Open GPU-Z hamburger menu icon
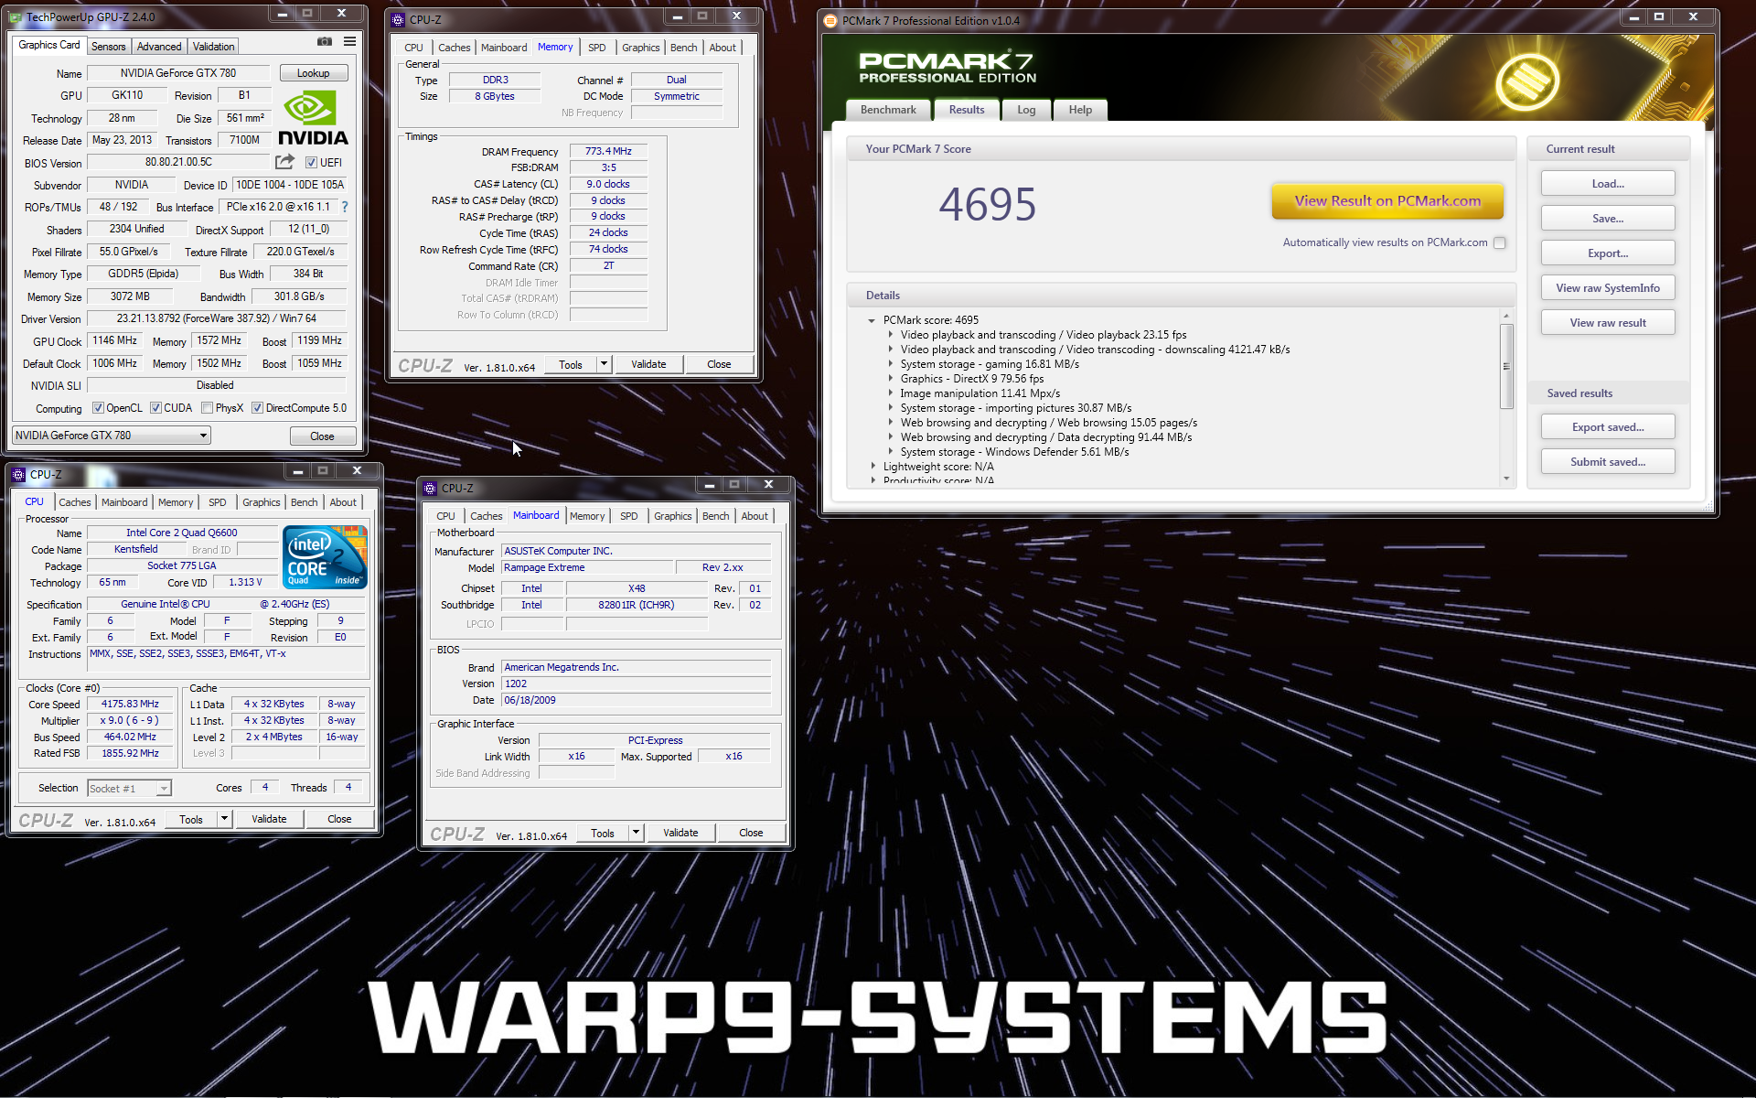This screenshot has width=1756, height=1098. pos(349,41)
